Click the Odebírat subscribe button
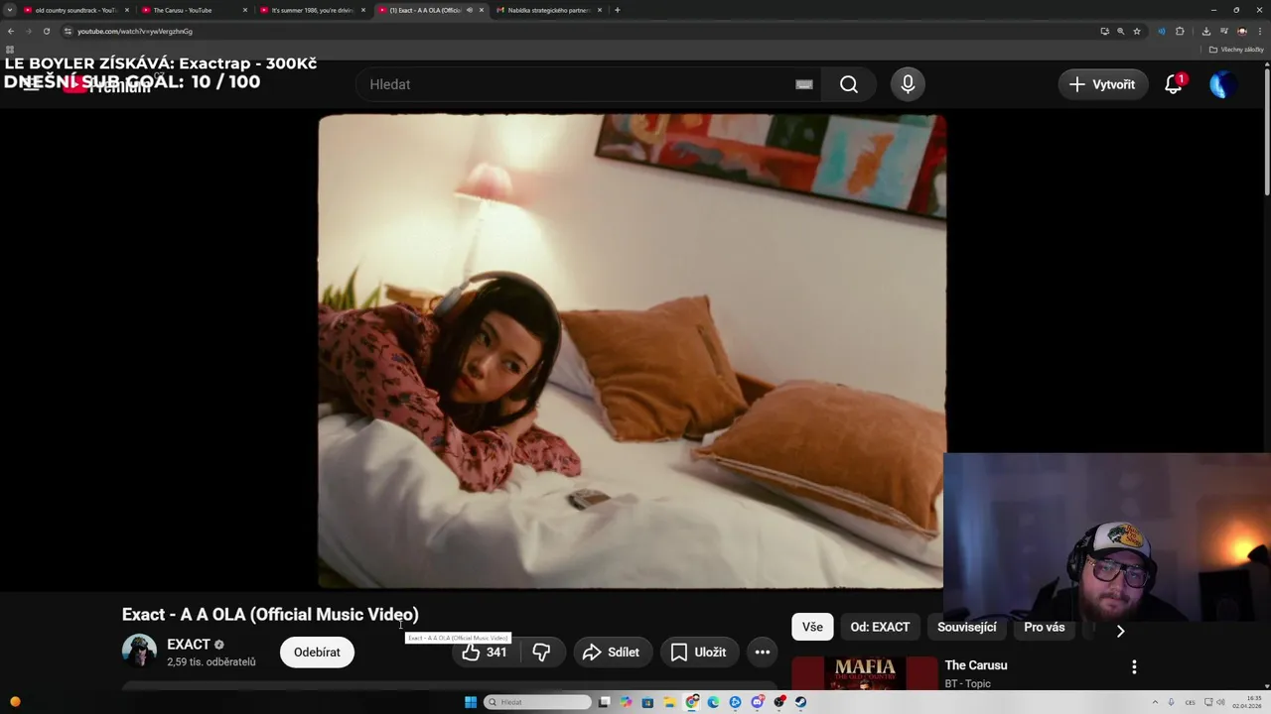Viewport: 1271px width, 714px height. [317, 652]
